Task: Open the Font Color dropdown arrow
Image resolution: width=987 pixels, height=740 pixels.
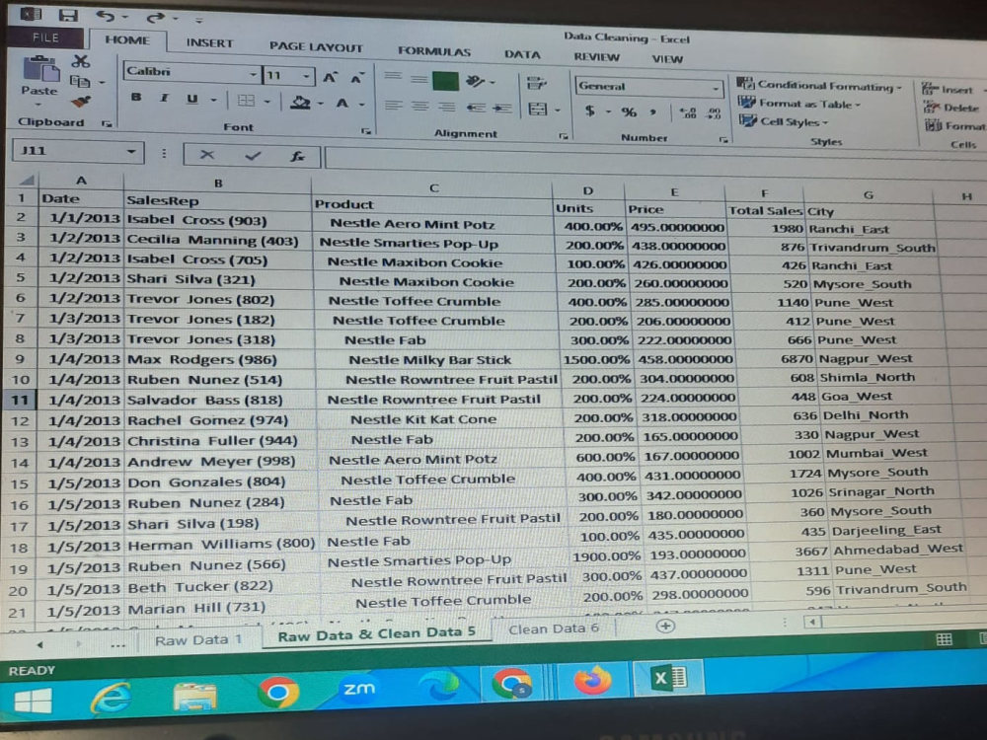Action: point(362,105)
